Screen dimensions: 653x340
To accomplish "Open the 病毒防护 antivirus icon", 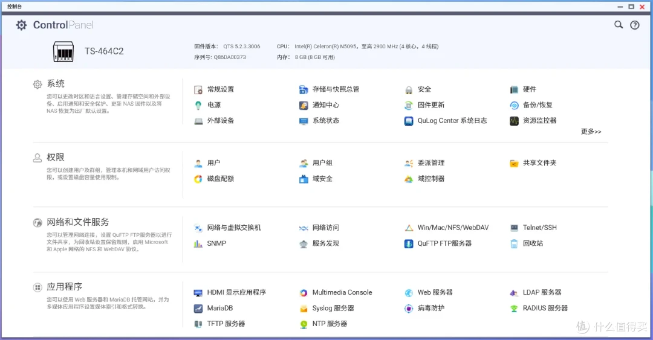I will 409,309.
